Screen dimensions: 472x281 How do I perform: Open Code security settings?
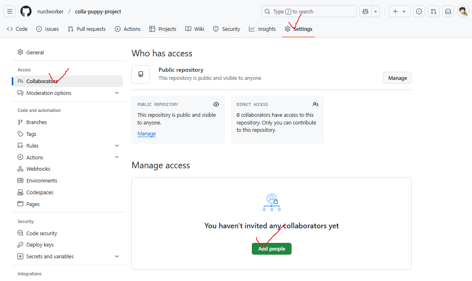tap(69, 233)
